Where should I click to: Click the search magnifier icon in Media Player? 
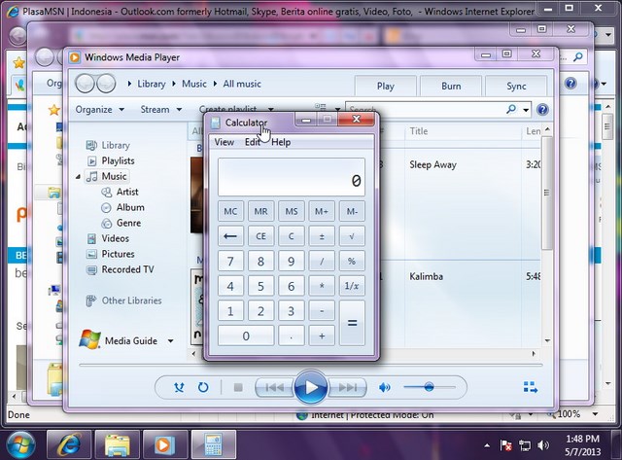pyautogui.click(x=511, y=109)
